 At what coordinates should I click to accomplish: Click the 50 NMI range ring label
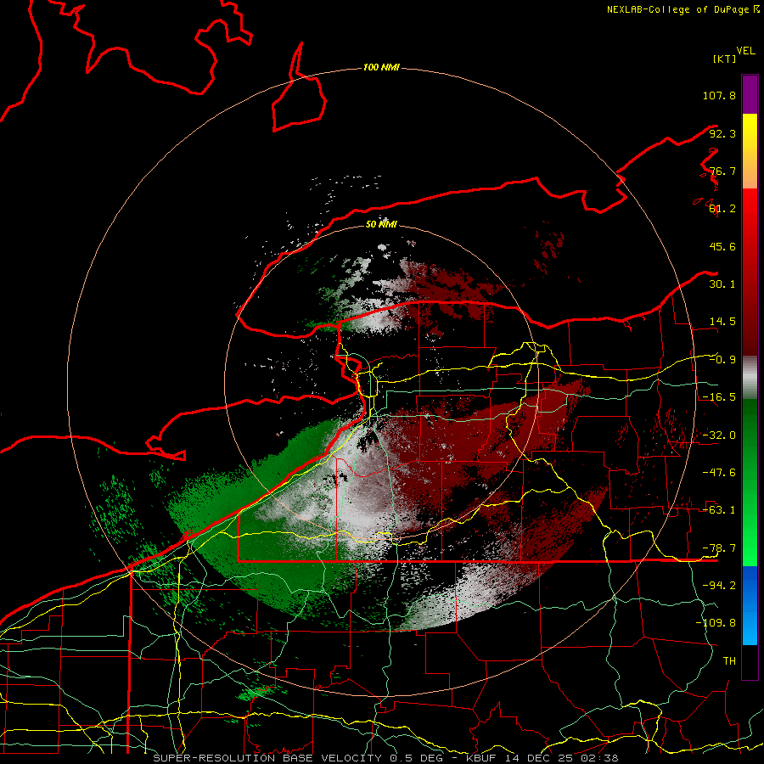pyautogui.click(x=381, y=224)
